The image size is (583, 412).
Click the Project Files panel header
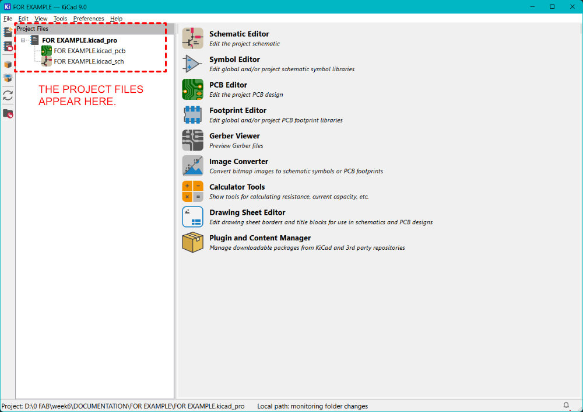pyautogui.click(x=95, y=29)
